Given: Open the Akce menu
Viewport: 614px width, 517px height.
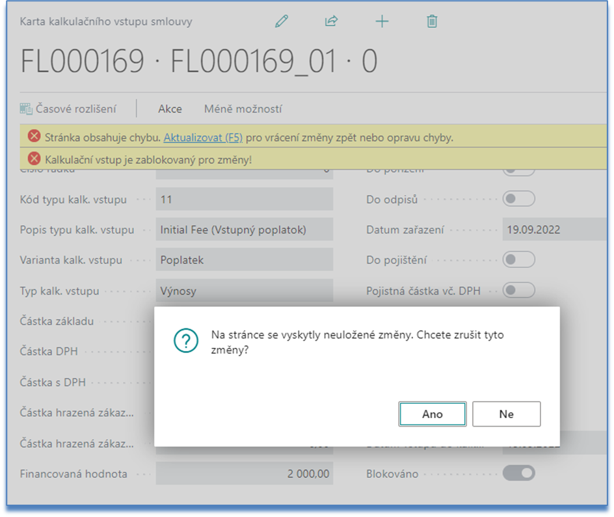Looking at the screenshot, I should 170,109.
